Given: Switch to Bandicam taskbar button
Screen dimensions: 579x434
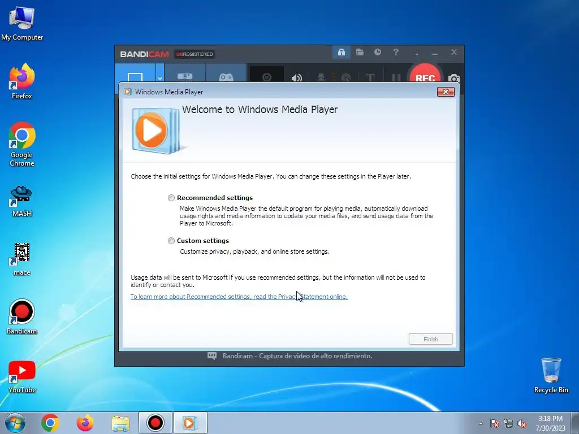Looking at the screenshot, I should tap(155, 423).
